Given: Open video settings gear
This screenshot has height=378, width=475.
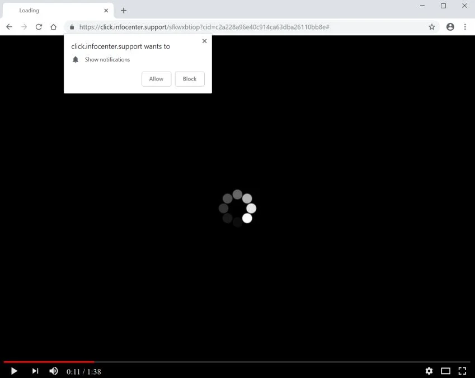Looking at the screenshot, I should point(429,371).
